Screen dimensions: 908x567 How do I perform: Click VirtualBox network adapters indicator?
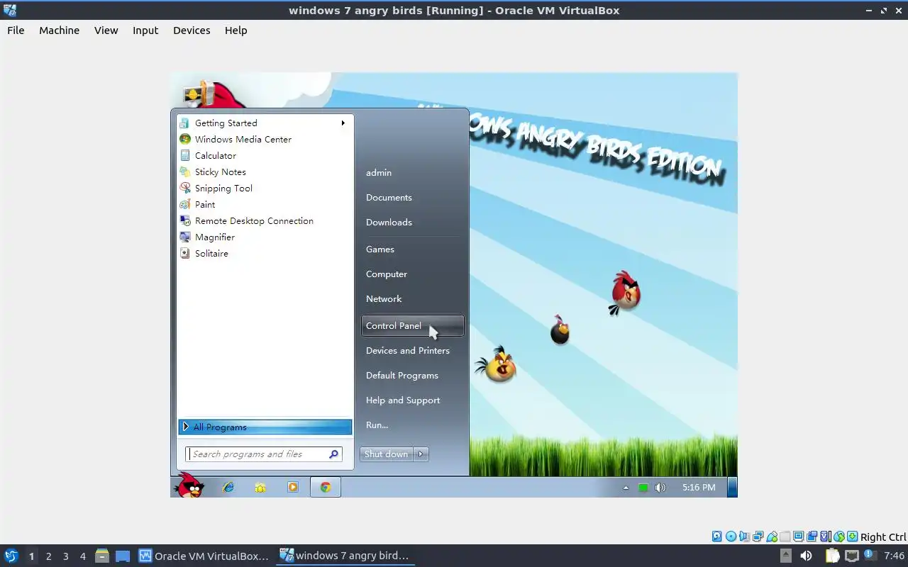point(758,537)
